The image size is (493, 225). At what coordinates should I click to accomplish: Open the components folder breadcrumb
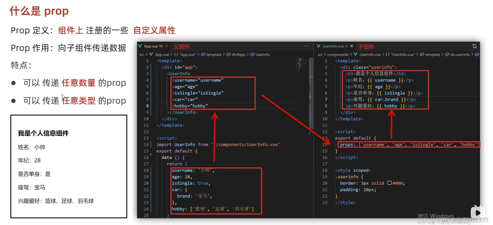tap(338, 55)
